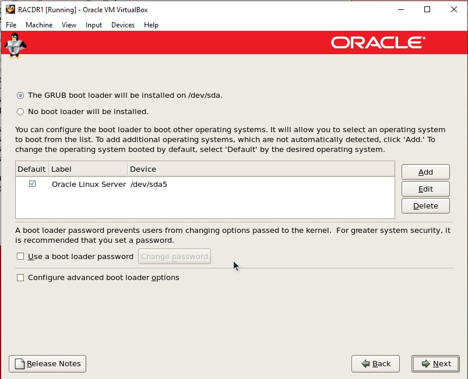Open the Input menu
Screen dimensions: 468x379
[94, 25]
